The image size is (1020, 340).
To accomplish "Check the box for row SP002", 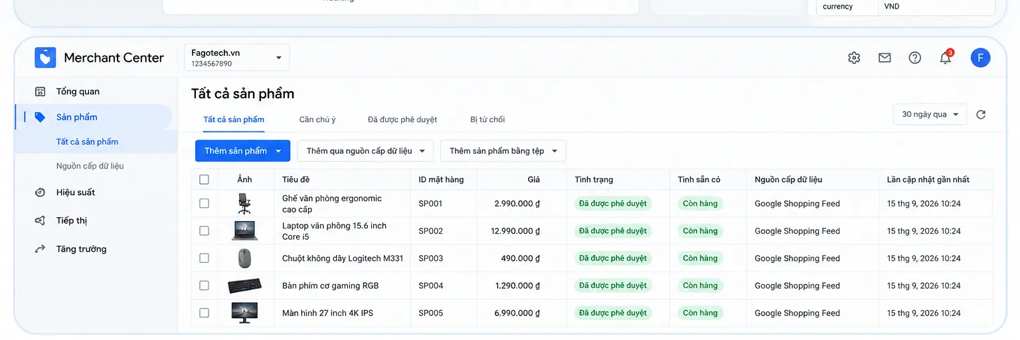I will [x=204, y=231].
